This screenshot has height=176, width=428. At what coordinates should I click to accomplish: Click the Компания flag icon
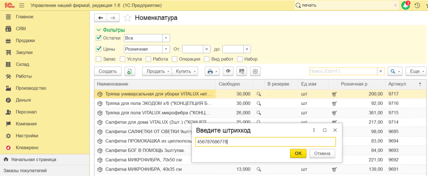click(8, 124)
